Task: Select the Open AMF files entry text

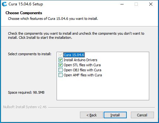Action: pyautogui.click(x=83, y=75)
